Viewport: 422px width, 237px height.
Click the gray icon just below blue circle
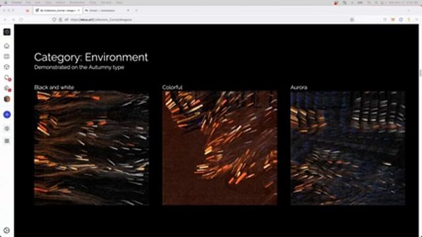[7, 129]
